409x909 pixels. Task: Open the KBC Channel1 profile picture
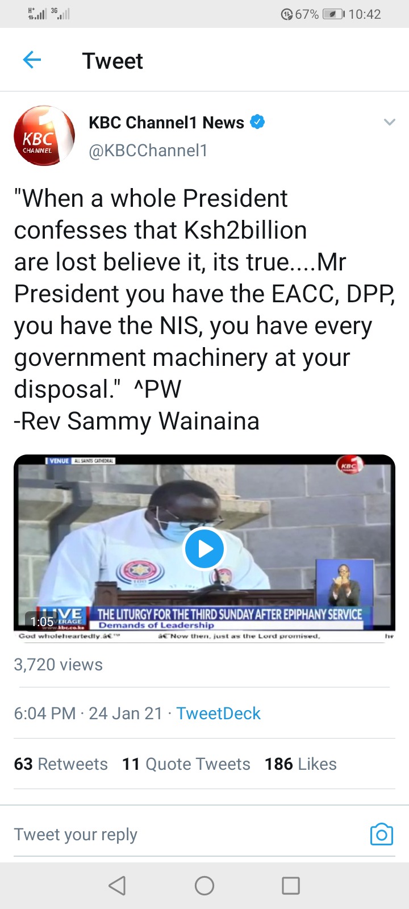[44, 135]
